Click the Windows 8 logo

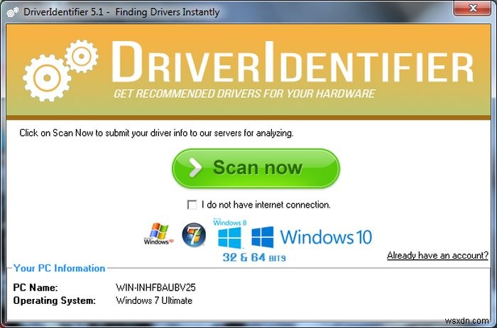(x=230, y=234)
